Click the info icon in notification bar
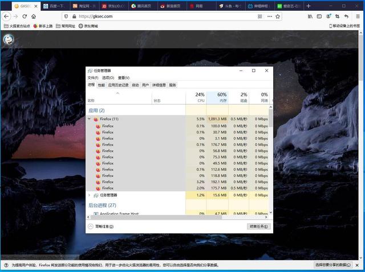Viewport: 365px width, 272px height. coord(6,265)
